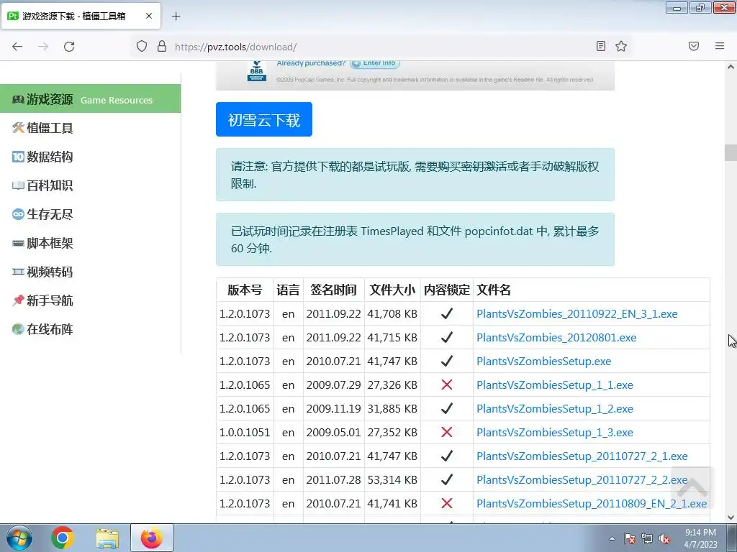737x552 pixels.
Task: Open Chrome from the taskbar
Action: click(63, 538)
